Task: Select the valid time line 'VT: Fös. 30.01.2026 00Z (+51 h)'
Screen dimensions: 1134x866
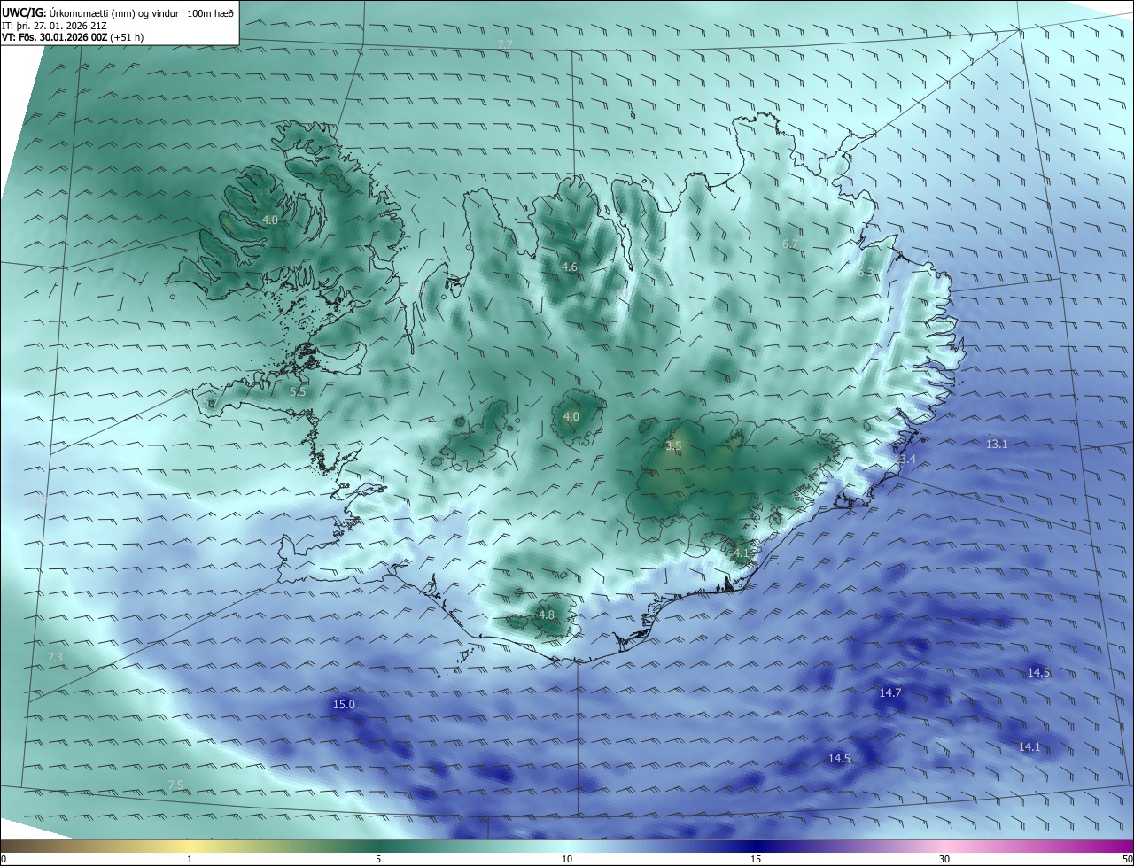Action: [73, 37]
